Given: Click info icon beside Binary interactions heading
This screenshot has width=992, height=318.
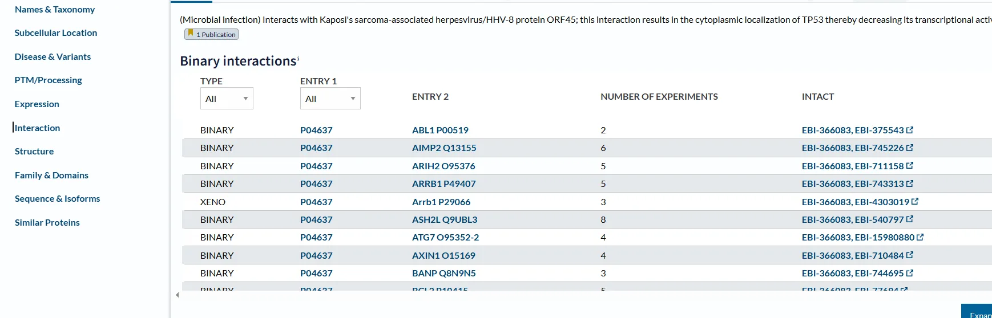Looking at the screenshot, I should [x=298, y=58].
